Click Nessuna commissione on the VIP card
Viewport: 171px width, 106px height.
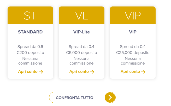click(133, 61)
